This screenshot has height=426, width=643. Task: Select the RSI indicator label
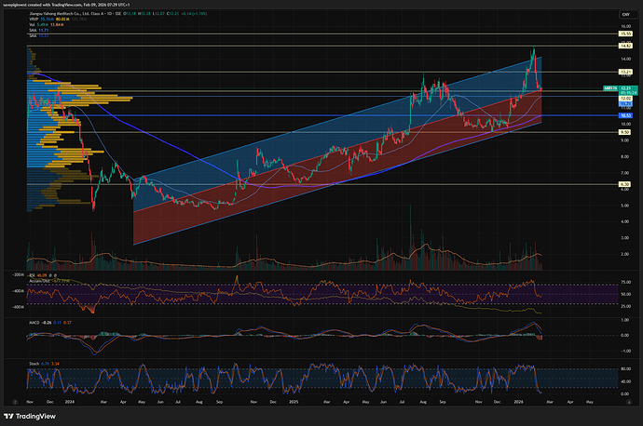(x=31, y=277)
